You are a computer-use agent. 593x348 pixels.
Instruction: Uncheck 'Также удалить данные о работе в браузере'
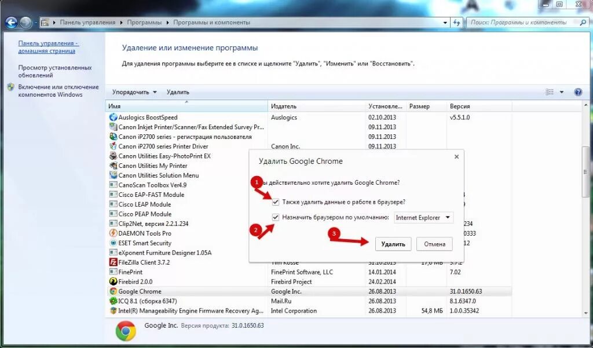coord(275,202)
